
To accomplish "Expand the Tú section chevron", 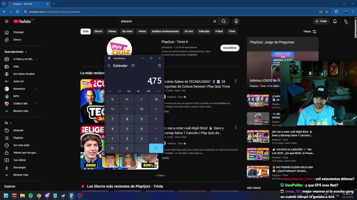I will (11, 123).
